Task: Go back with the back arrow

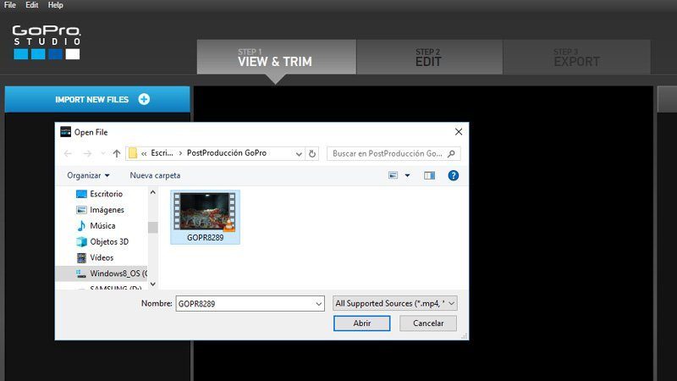Action: coord(69,153)
